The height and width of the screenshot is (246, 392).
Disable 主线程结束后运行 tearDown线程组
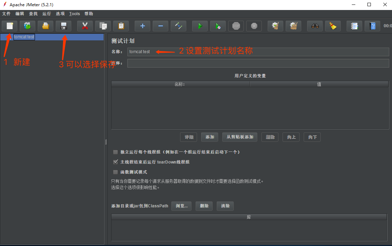[x=116, y=162]
